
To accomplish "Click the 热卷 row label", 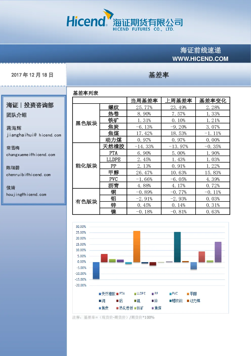I will pos(113,114).
